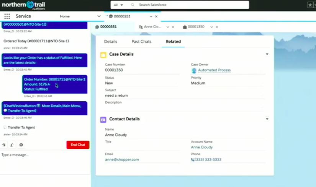
Task: Click the Status value New
Action: [109, 83]
